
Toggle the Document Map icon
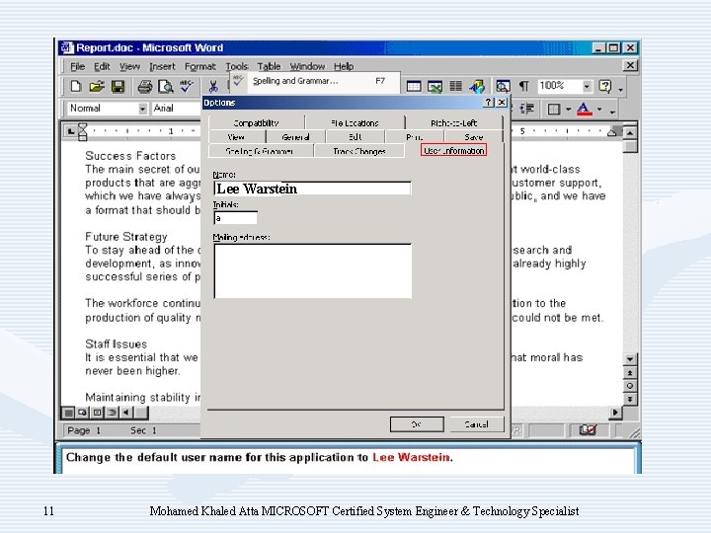(x=503, y=86)
